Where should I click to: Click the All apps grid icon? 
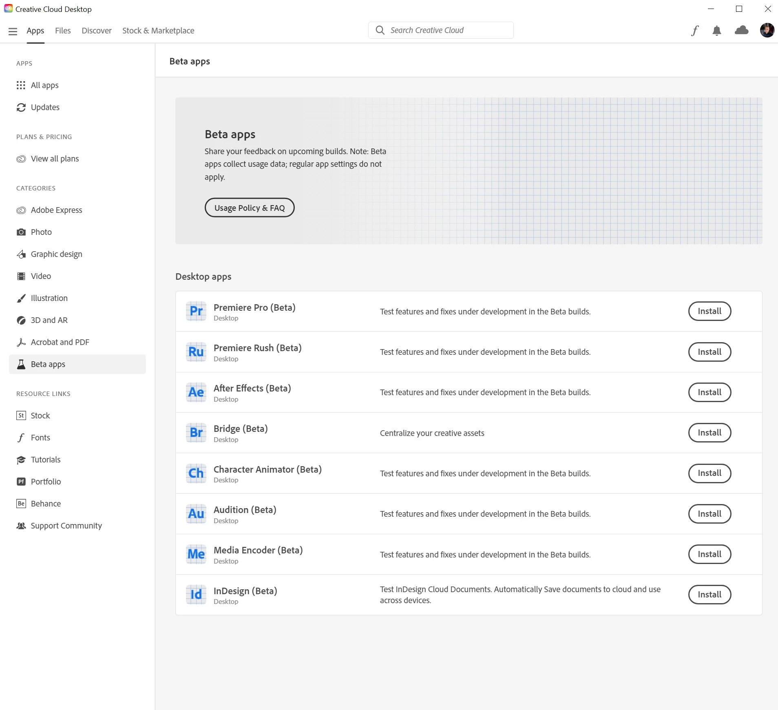pos(21,85)
